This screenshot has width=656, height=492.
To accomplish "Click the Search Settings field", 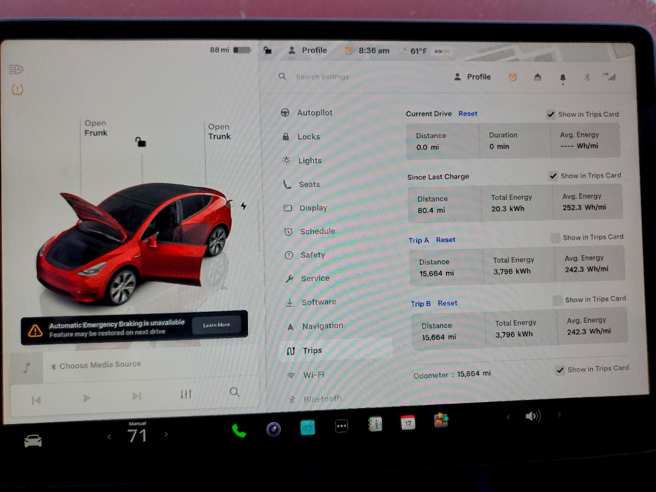I will [x=322, y=77].
